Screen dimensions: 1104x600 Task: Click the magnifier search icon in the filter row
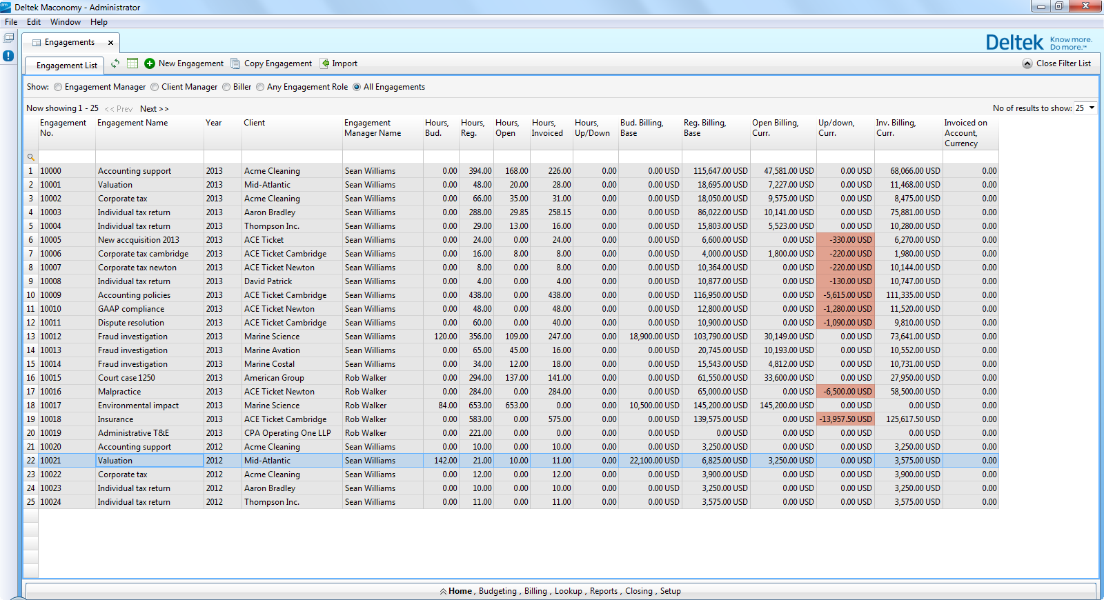tap(30, 157)
